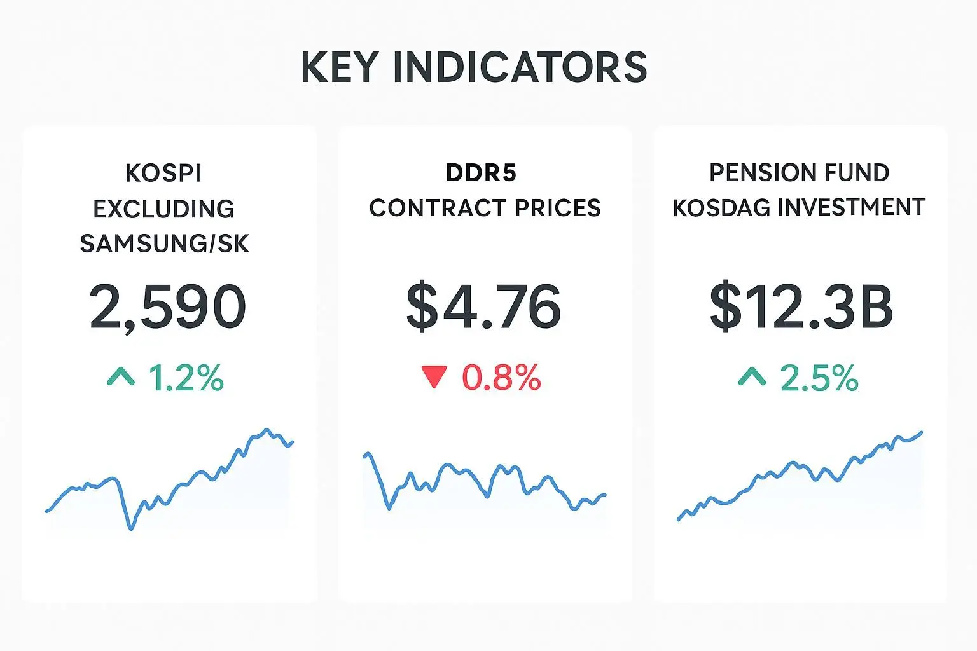This screenshot has width=977, height=651.
Task: Select the bold DDR5 card title
Action: 481,172
